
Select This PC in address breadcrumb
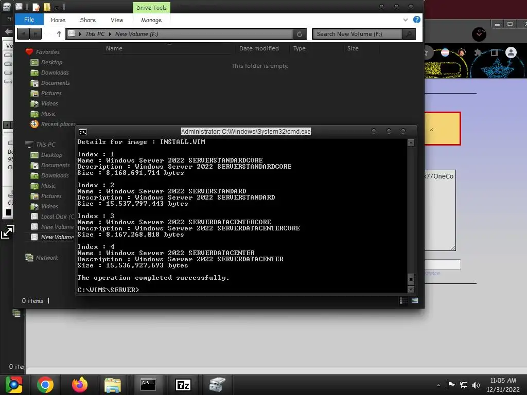[x=95, y=34]
